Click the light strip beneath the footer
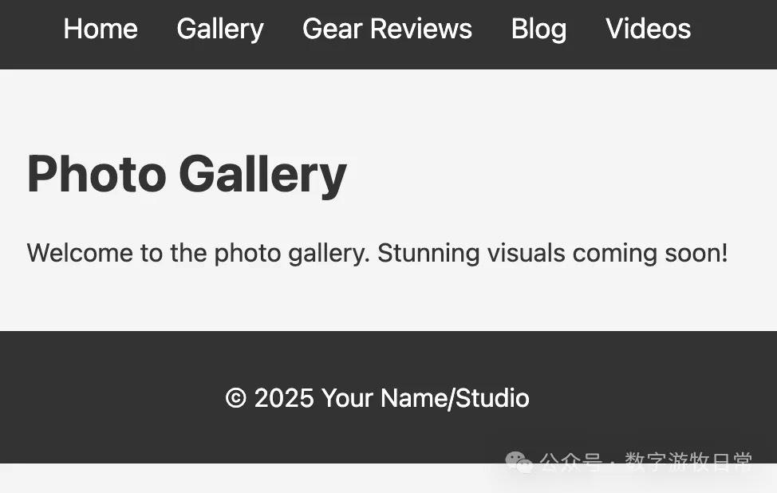 pyautogui.click(x=239, y=480)
